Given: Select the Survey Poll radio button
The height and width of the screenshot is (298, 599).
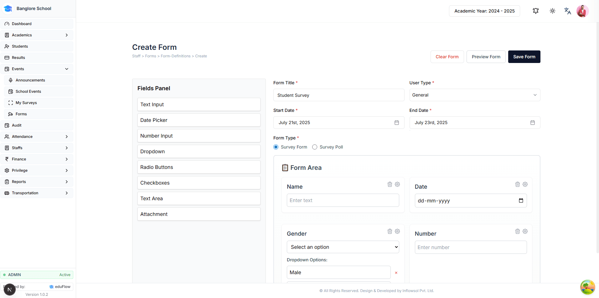Looking at the screenshot, I should tap(315, 147).
